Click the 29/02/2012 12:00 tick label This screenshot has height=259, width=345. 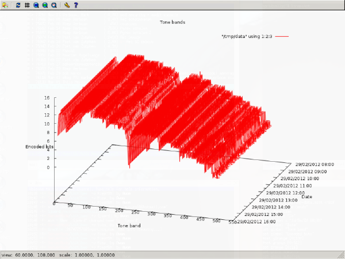coord(285,193)
